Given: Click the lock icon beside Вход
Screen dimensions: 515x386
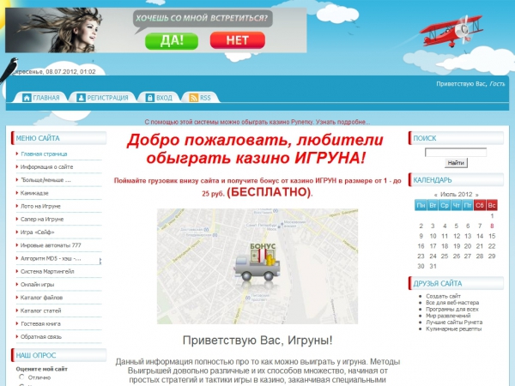Looking at the screenshot, I should coord(149,98).
